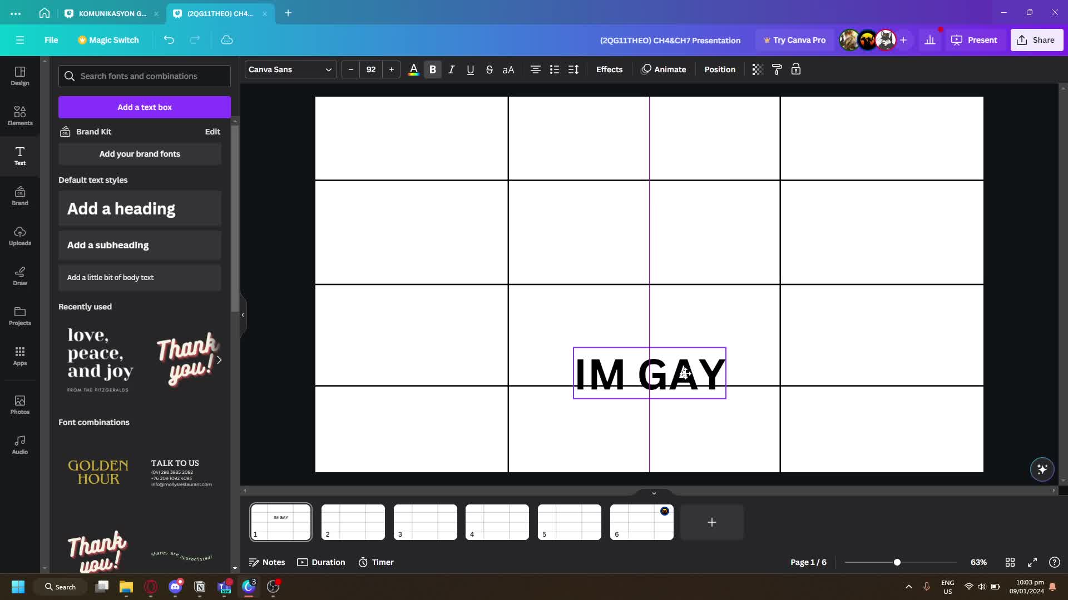Open the Canva Sans font dropdown
The height and width of the screenshot is (600, 1068).
pyautogui.click(x=290, y=69)
